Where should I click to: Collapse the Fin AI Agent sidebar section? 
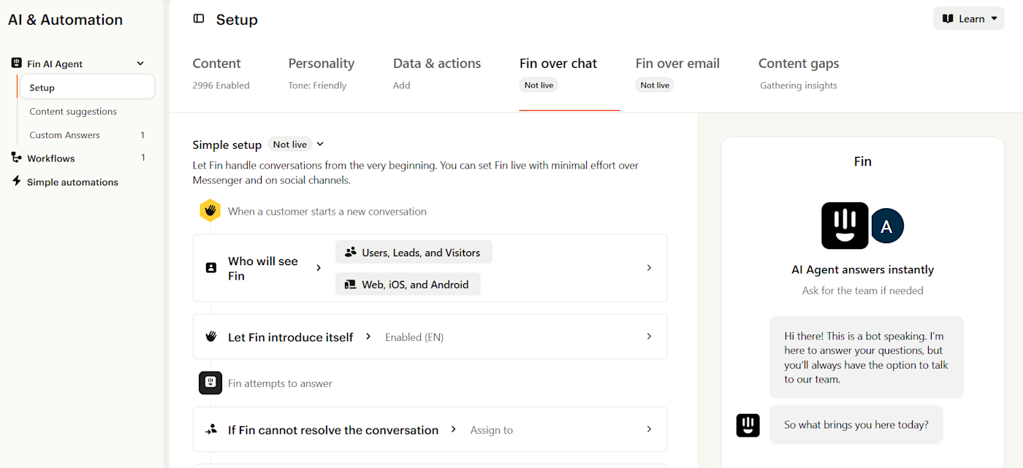[x=140, y=64]
